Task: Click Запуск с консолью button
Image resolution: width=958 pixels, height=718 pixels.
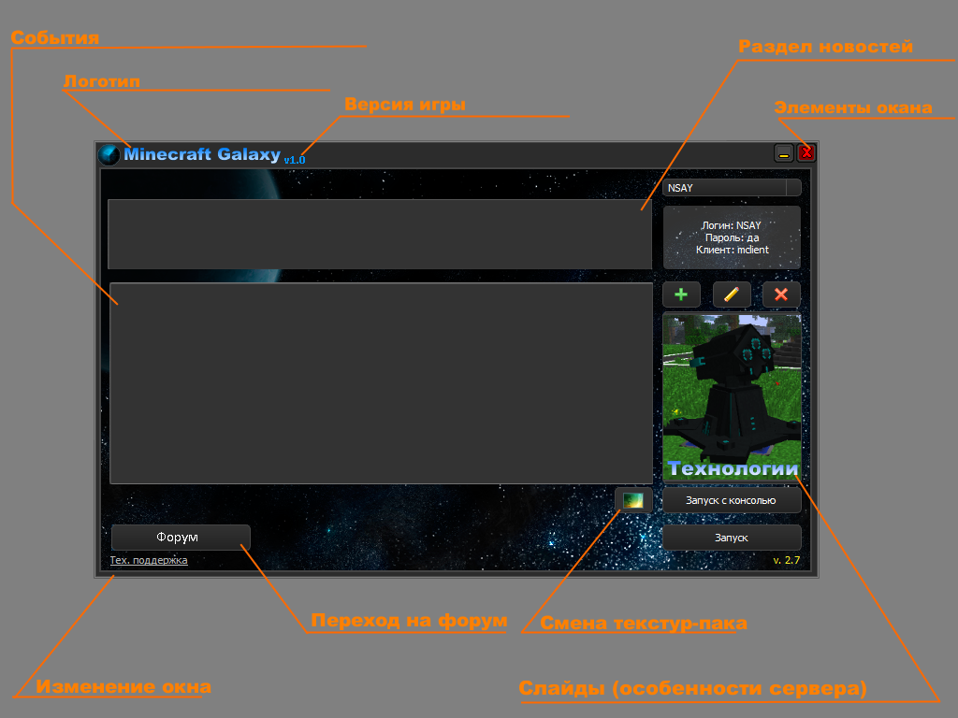Action: point(732,500)
